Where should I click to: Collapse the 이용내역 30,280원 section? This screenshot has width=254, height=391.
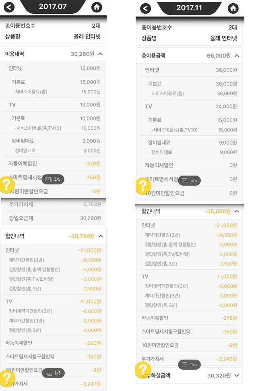100,54
